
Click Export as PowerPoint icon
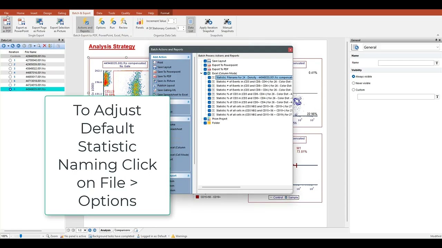(21, 25)
